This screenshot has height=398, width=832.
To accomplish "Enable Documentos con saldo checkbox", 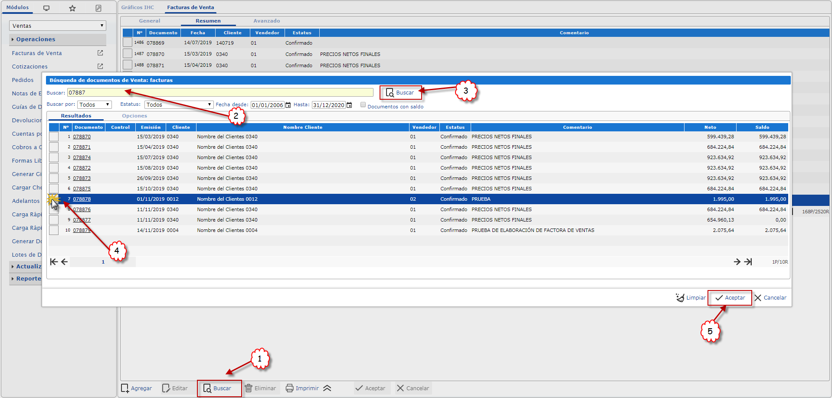I will pyautogui.click(x=363, y=105).
